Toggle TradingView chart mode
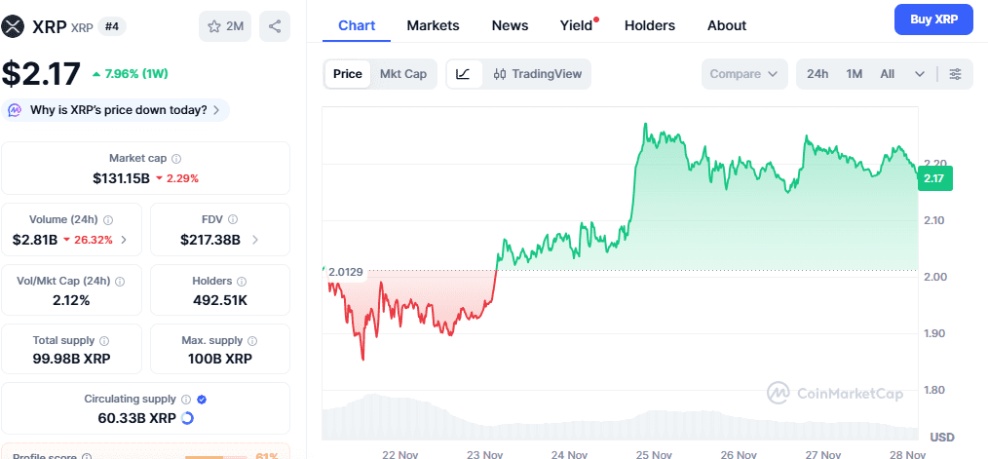This screenshot has width=988, height=459. 538,74
